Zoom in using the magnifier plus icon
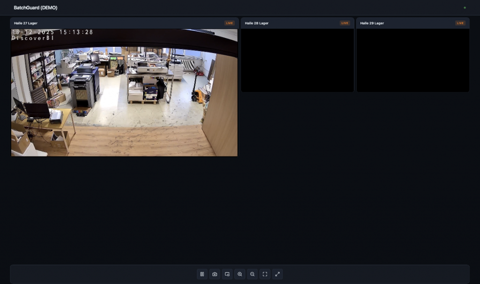480x284 pixels. [240, 274]
